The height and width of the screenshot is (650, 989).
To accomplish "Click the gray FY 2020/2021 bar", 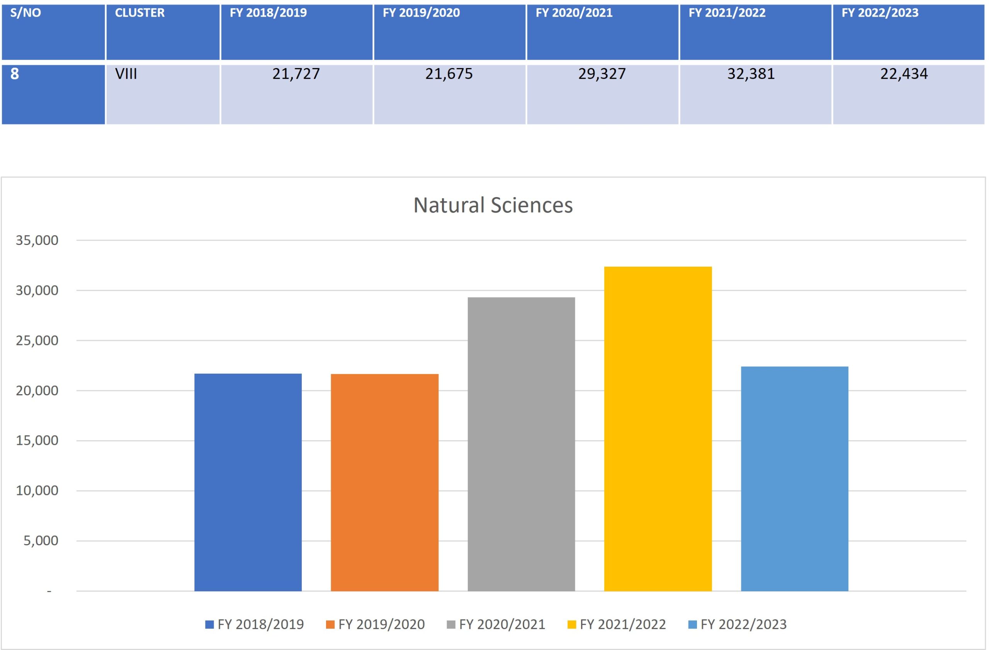I will coord(521,444).
